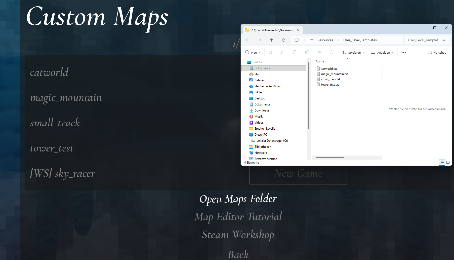Expand the Sortieren dropdown
The height and width of the screenshot is (260, 454).
coord(353,53)
